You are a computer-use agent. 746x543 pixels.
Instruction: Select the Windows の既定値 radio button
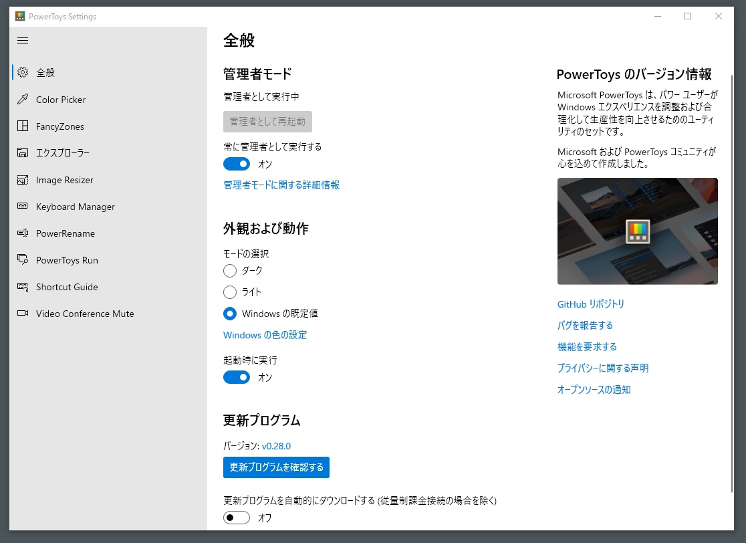(230, 313)
